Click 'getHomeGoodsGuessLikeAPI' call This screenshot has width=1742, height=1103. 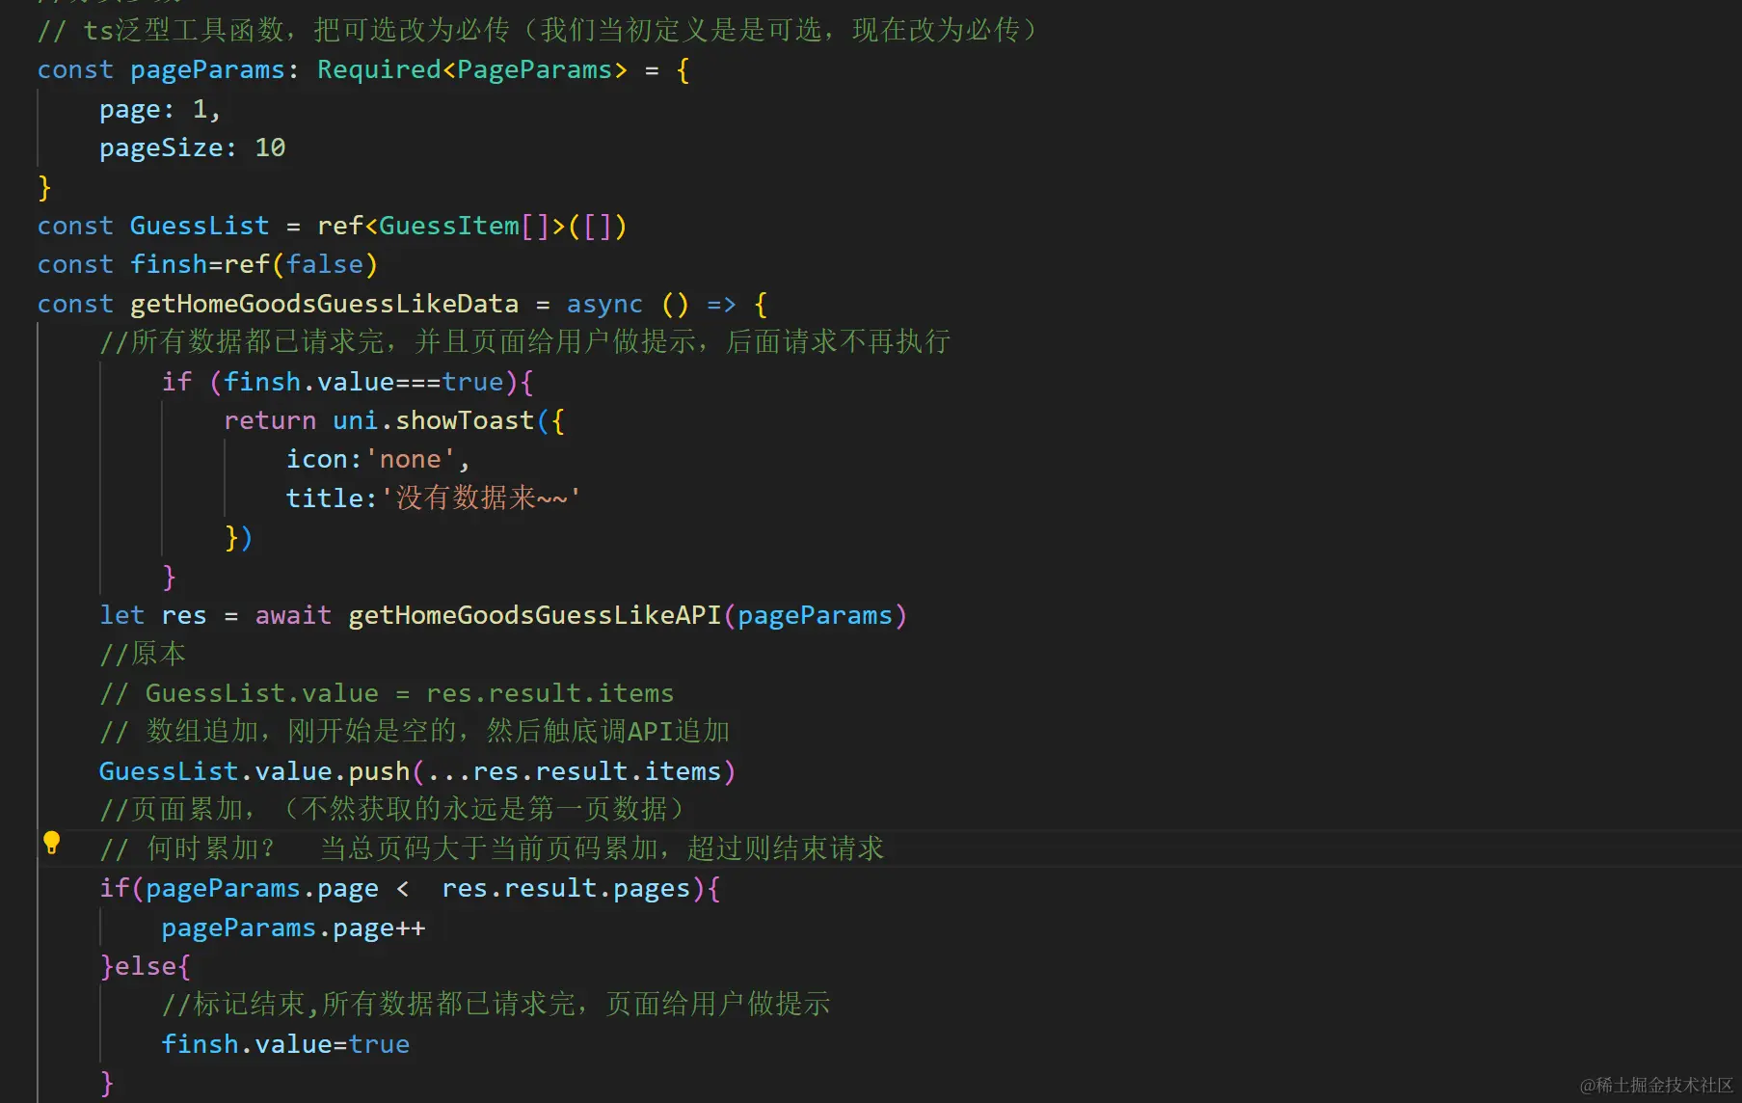tap(535, 615)
